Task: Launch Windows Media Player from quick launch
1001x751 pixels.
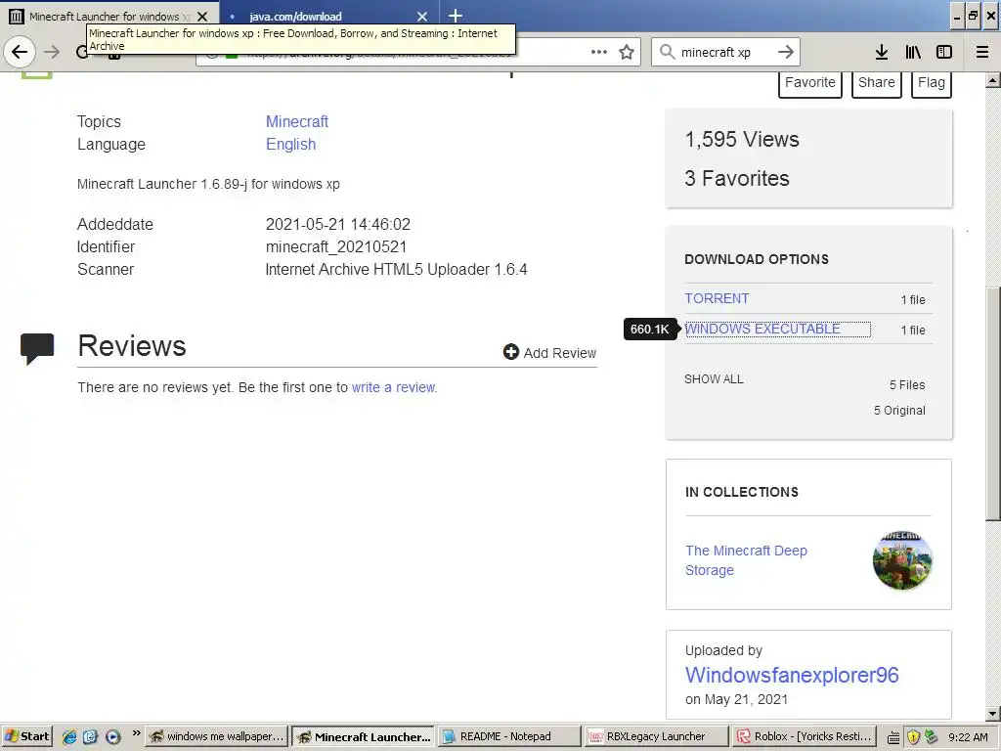Action: click(x=113, y=737)
